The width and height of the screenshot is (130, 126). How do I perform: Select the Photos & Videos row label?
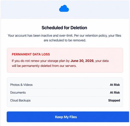pyautogui.click(x=21, y=85)
